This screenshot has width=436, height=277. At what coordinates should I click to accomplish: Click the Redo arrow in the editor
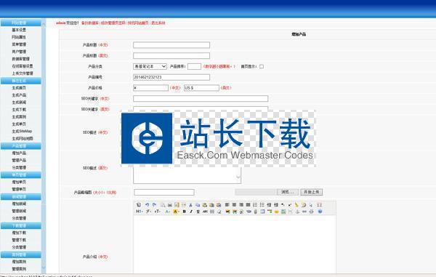154,205
